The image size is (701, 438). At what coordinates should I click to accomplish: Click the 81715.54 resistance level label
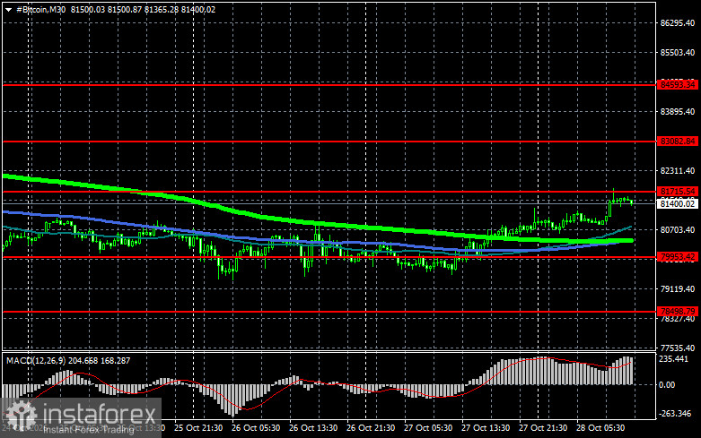[x=678, y=192]
